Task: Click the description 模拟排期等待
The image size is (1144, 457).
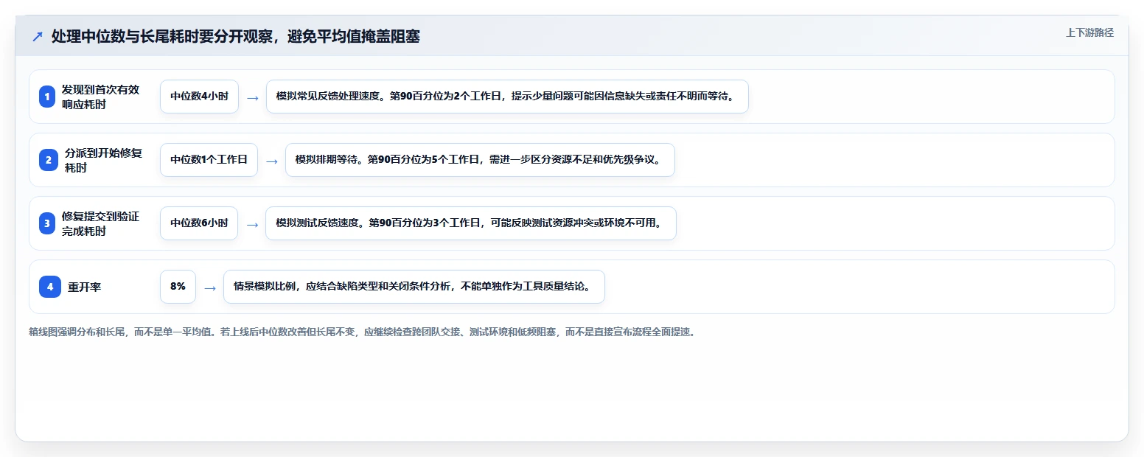Action: (x=480, y=160)
